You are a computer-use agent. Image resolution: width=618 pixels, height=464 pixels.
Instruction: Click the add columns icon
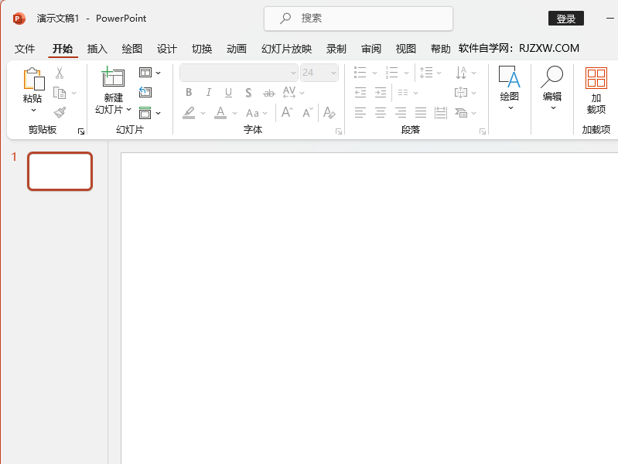tap(403, 93)
